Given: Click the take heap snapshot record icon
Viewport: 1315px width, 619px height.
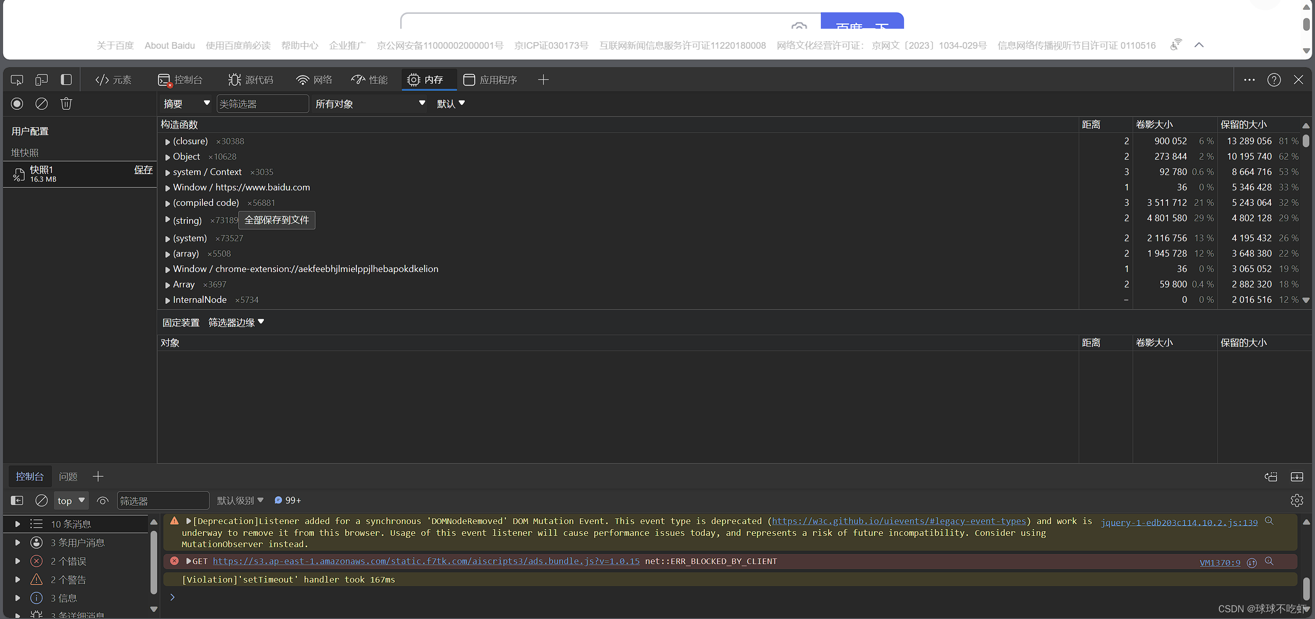Looking at the screenshot, I should pyautogui.click(x=17, y=104).
